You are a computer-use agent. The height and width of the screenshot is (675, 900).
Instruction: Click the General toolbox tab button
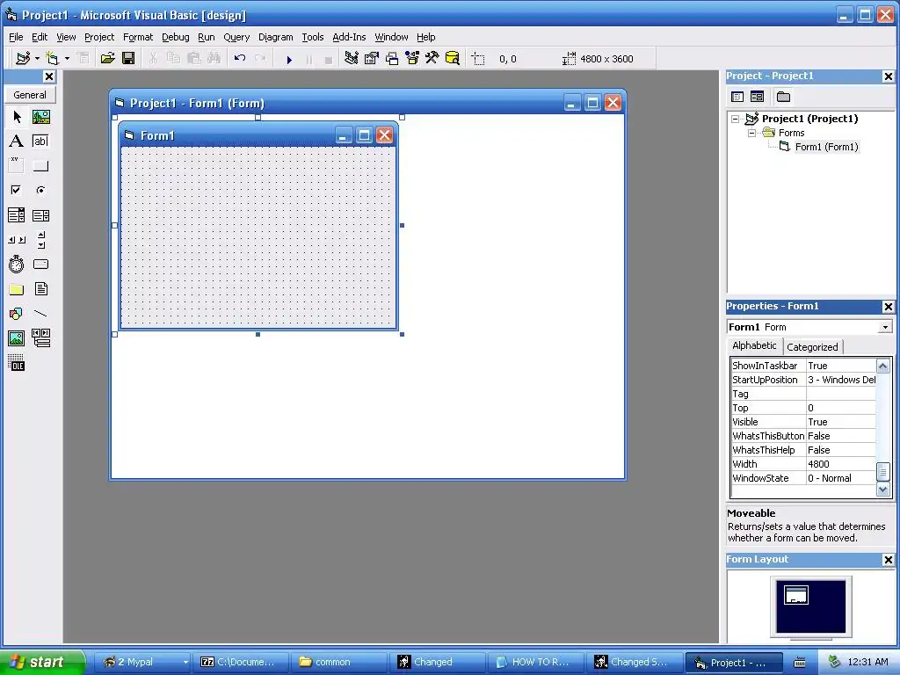[30, 95]
